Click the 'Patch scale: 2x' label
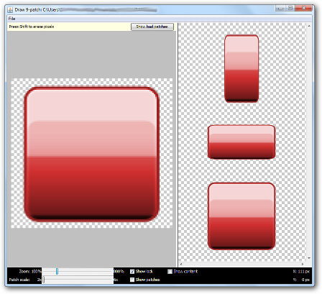This screenshot has height=294, width=322. tap(25, 280)
